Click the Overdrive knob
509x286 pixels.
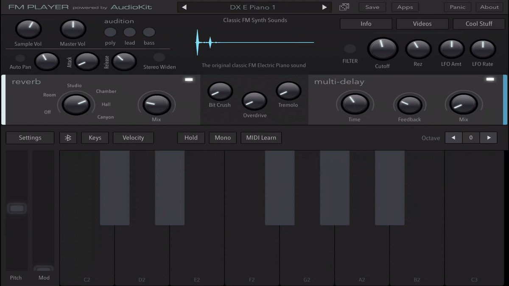[x=255, y=101]
